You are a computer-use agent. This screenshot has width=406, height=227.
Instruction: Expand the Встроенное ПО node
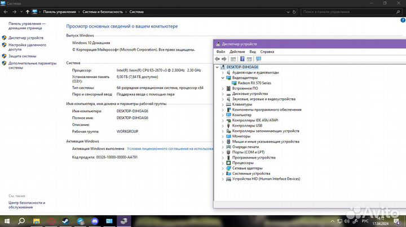pyautogui.click(x=223, y=88)
